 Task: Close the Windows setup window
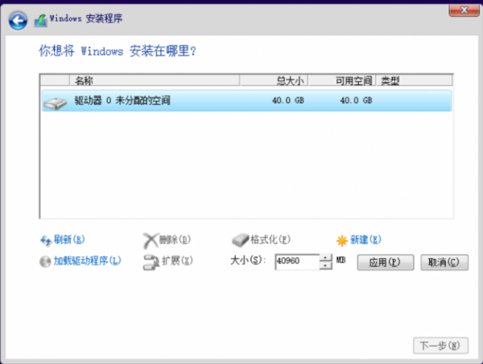click(464, 10)
